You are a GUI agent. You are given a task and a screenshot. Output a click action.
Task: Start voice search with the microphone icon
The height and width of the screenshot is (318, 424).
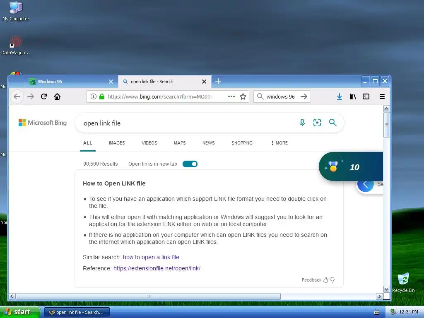pos(302,123)
